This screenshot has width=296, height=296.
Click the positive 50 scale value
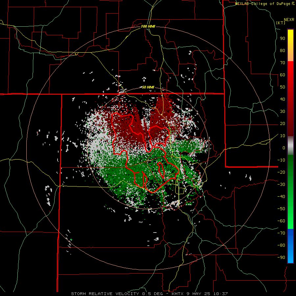[283, 87]
